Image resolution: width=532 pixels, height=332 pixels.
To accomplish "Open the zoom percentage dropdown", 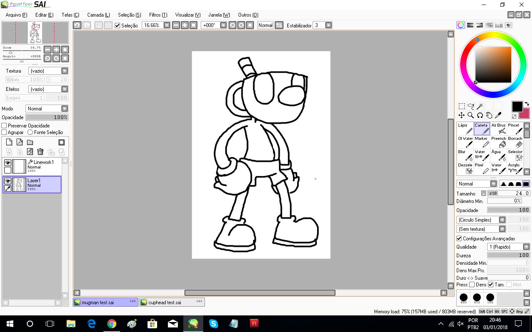I will coord(167,25).
